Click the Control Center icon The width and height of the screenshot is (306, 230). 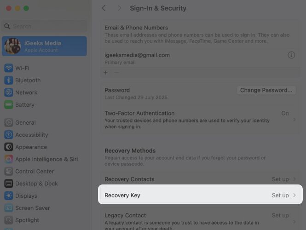click(x=9, y=171)
